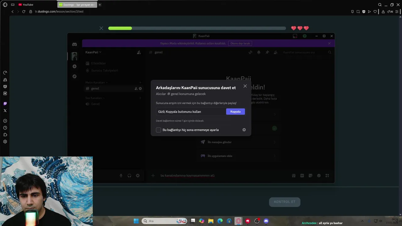Open Opera sidebar history clock icon
This screenshot has width=402, height=226.
click(x=5, y=128)
